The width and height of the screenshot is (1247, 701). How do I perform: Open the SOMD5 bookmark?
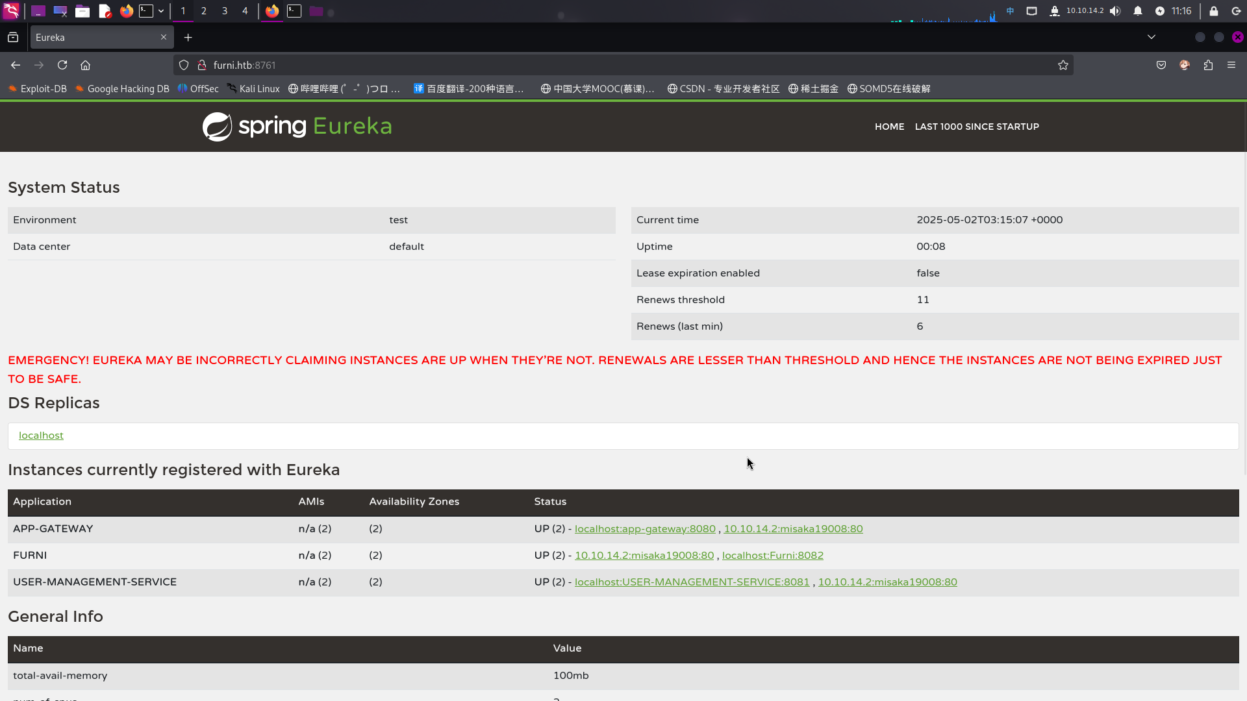889,89
